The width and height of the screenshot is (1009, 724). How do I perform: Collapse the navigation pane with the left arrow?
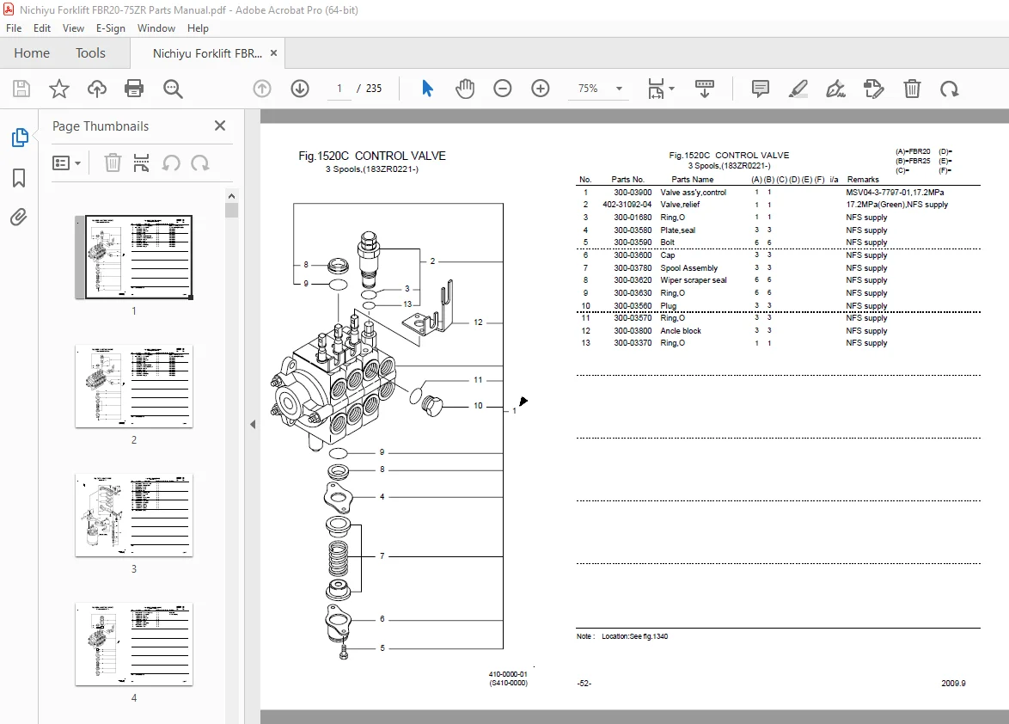[x=253, y=424]
